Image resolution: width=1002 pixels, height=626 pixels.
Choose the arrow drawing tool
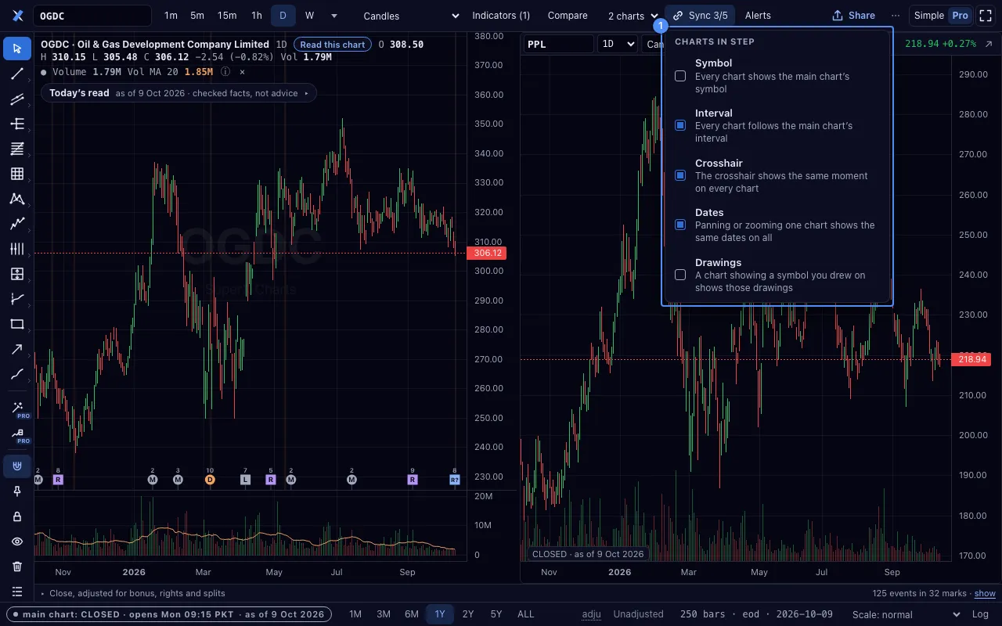click(17, 349)
